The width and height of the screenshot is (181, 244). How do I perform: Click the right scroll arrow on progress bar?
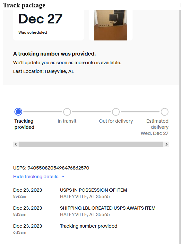(x=166, y=144)
